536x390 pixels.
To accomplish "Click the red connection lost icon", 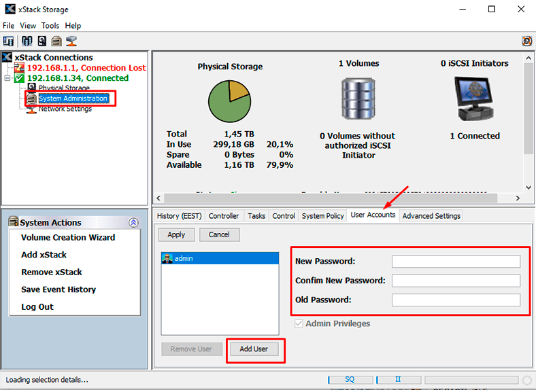I will point(19,68).
